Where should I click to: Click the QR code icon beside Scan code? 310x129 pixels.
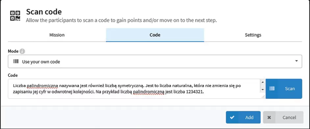[15, 16]
